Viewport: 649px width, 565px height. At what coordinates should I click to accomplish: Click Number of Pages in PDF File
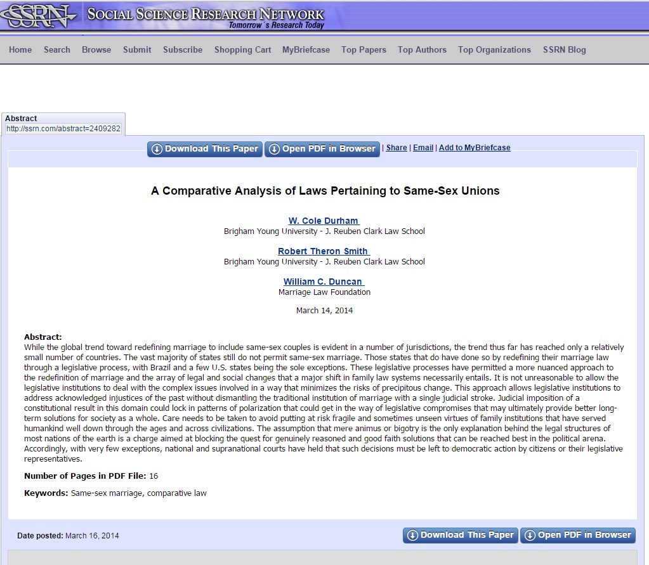(91, 476)
